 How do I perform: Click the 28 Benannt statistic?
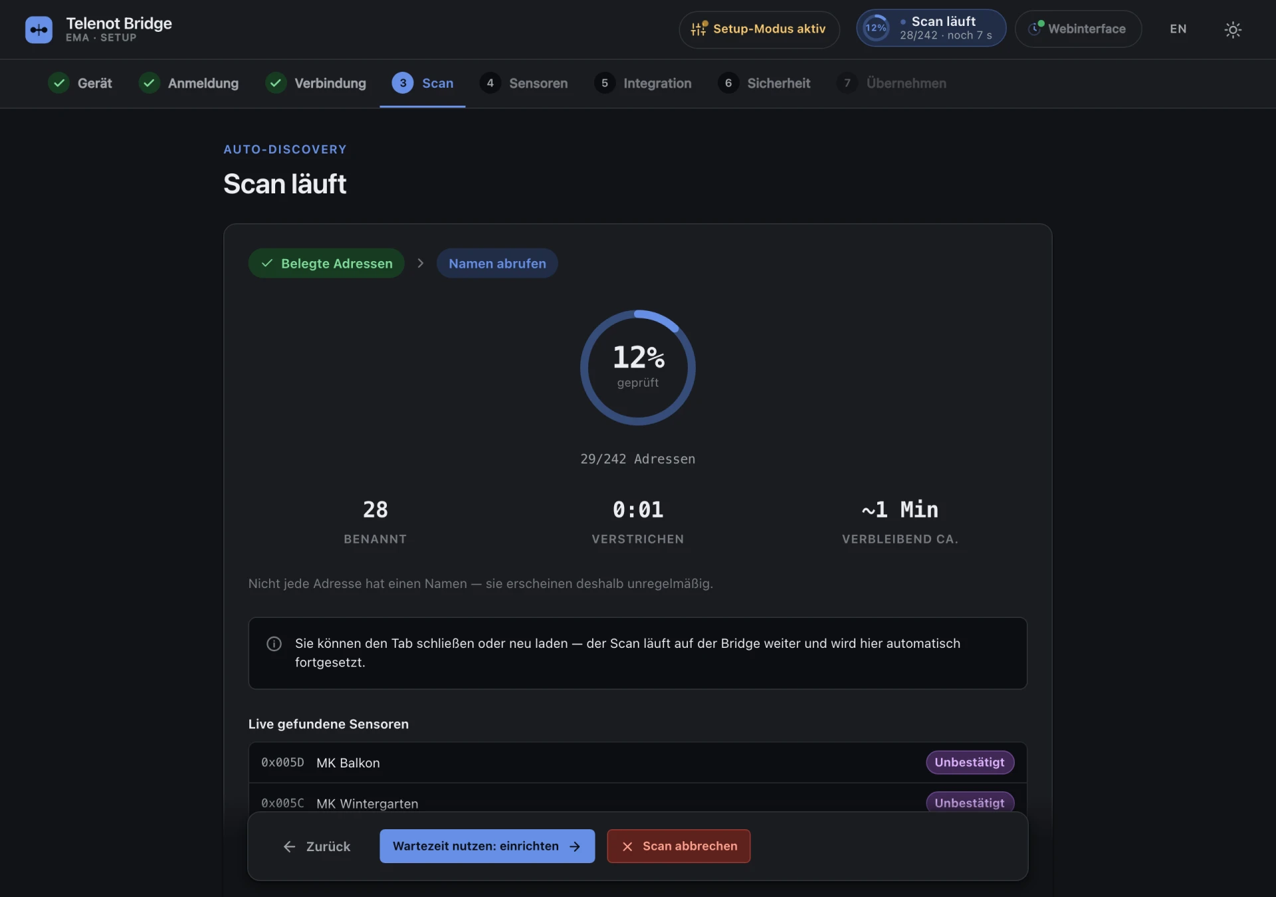375,522
